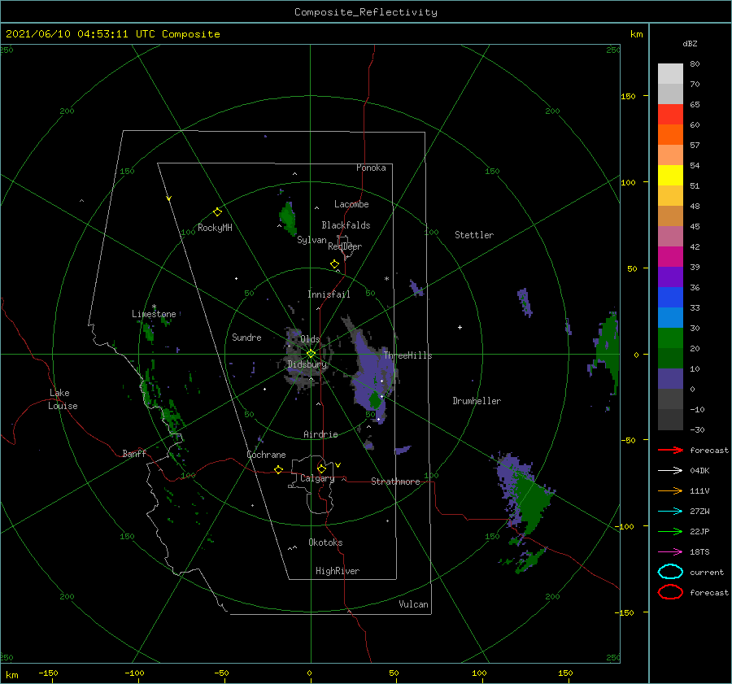Image resolution: width=732 pixels, height=684 pixels.
Task: Click the yellow v marker northeast of Calgary
Action: coord(338,465)
